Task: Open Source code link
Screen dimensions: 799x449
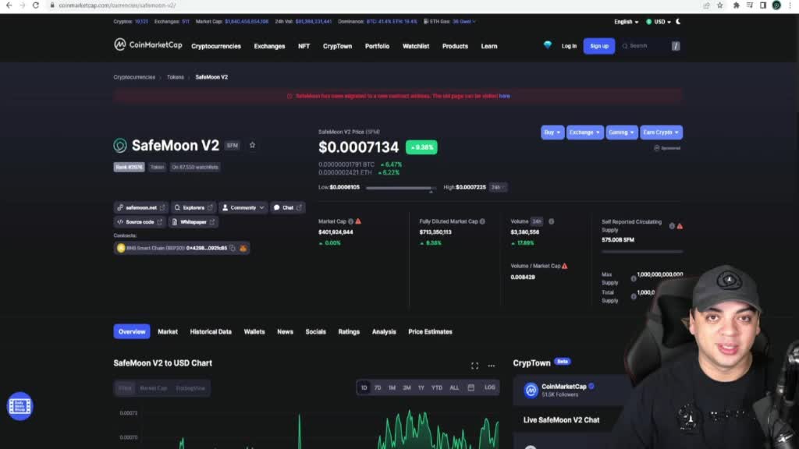Action: tap(140, 222)
